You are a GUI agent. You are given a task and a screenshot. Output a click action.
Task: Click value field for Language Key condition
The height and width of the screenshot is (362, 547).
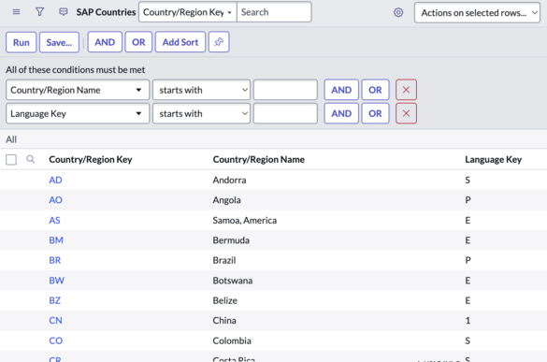coord(285,113)
